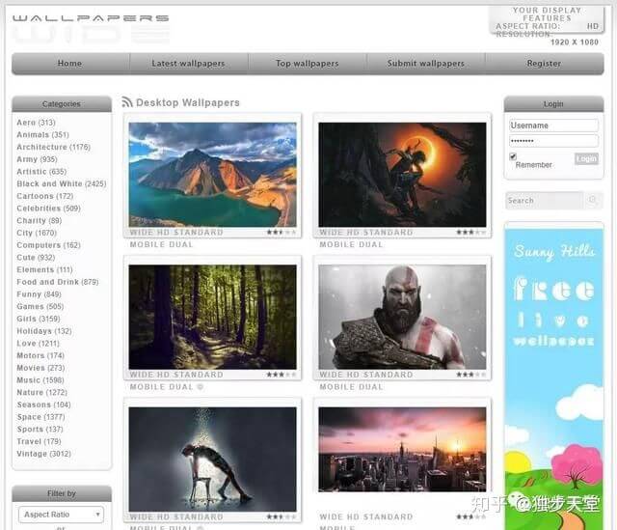The image size is (617, 530).
Task: Open the Army (935) category
Action: (37, 159)
